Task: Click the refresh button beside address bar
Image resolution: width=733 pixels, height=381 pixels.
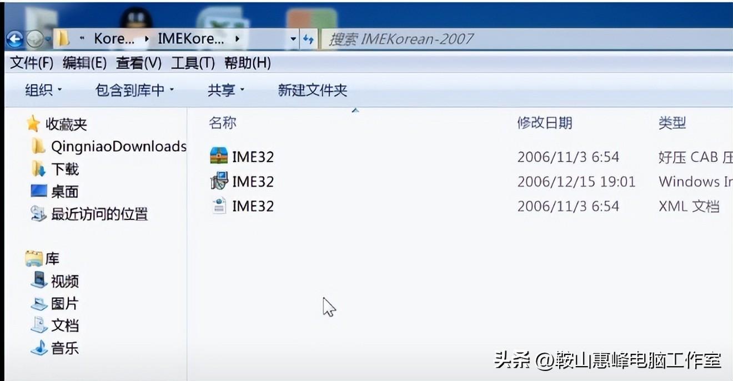Action: coord(308,39)
